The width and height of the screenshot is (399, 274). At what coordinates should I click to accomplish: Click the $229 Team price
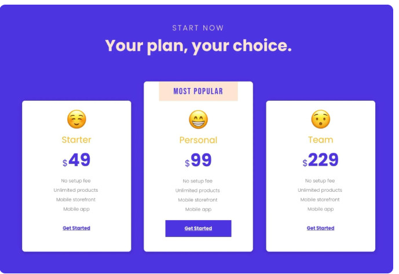click(321, 160)
